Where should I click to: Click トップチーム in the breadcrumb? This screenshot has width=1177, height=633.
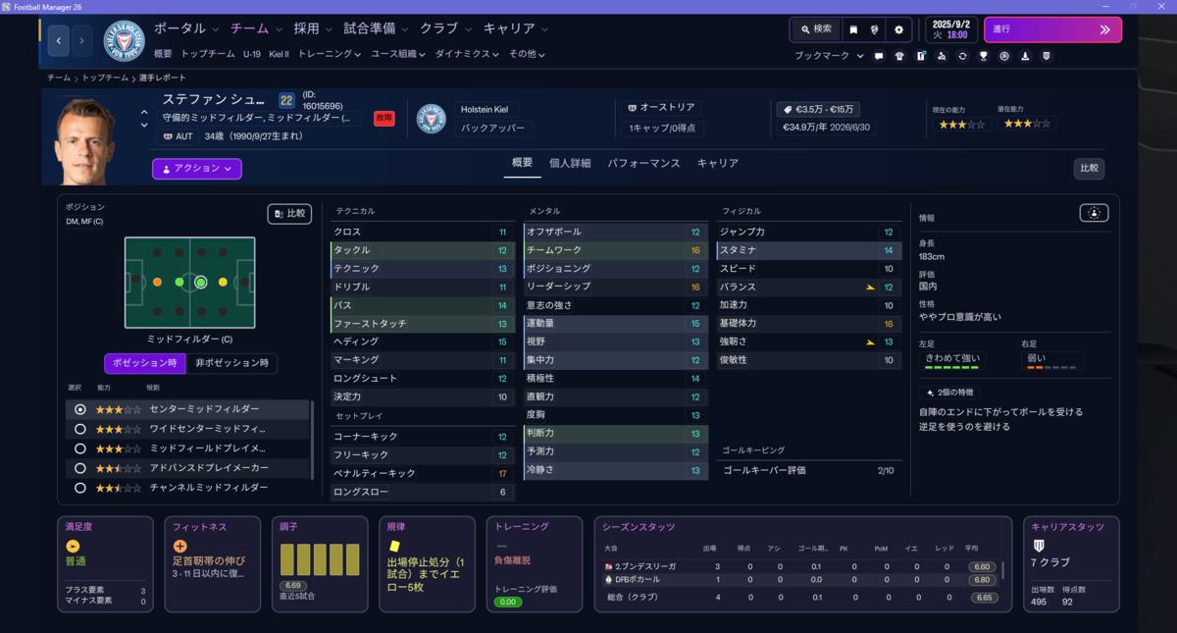coord(106,78)
